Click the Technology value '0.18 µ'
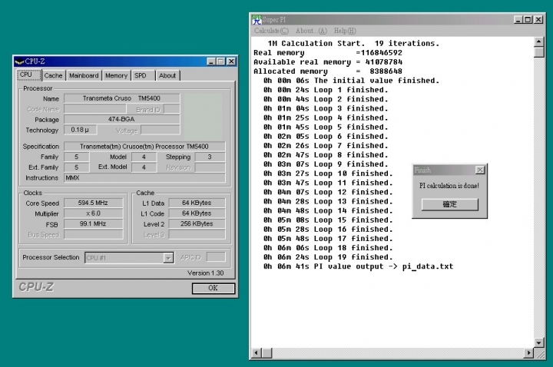Viewport: 553px width, 367px height. (80, 130)
